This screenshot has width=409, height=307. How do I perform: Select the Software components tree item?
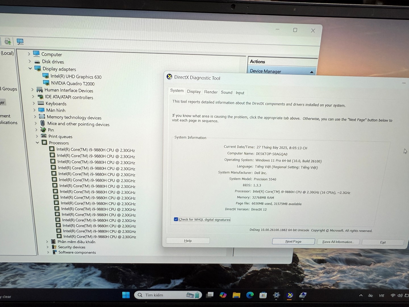[x=77, y=252]
